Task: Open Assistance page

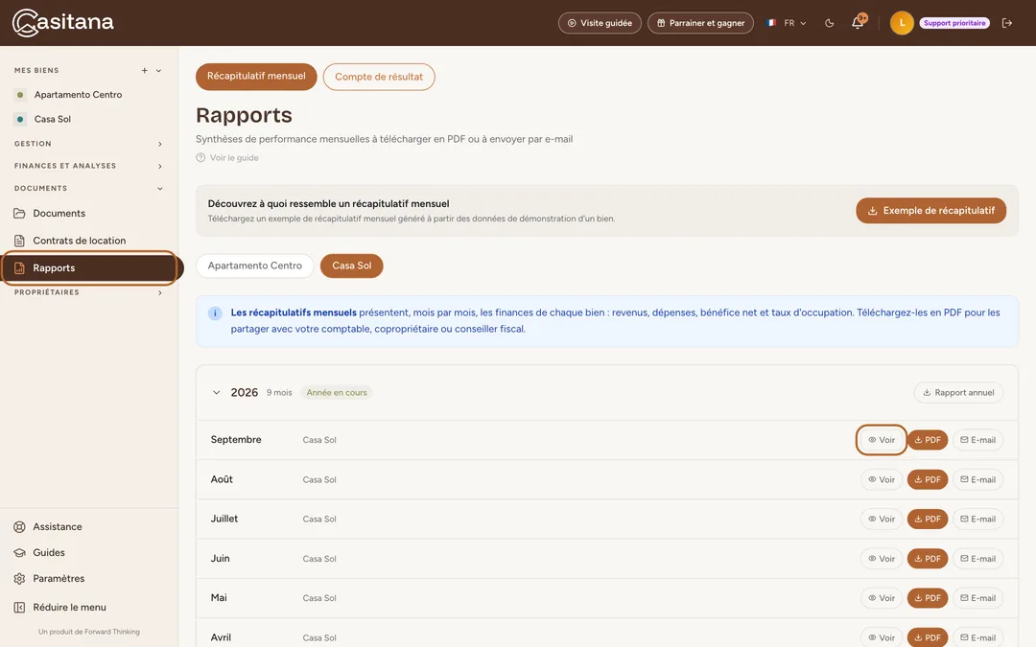Action: (58, 527)
